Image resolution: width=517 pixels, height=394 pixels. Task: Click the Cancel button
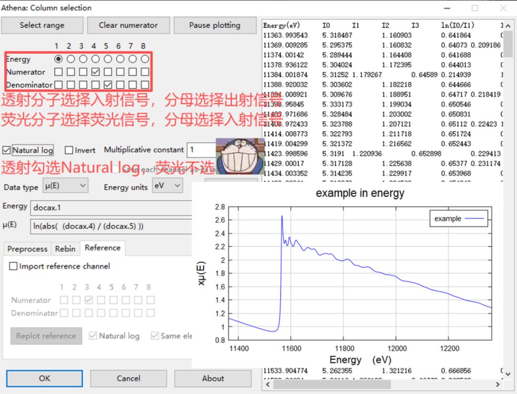pyautogui.click(x=128, y=378)
